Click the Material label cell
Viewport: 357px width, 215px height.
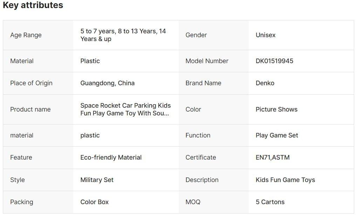point(22,61)
